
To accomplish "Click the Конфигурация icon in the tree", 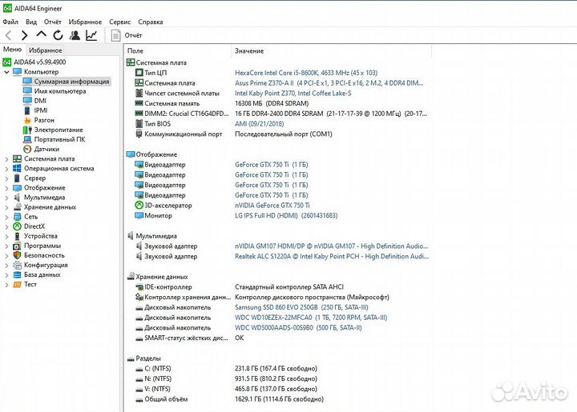I will click(17, 265).
